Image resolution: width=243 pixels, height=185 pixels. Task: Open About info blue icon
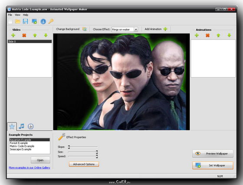coord(43,21)
